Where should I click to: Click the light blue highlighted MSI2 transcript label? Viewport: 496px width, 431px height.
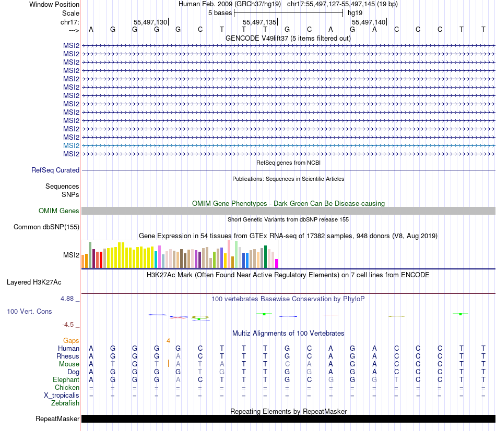coord(71,145)
